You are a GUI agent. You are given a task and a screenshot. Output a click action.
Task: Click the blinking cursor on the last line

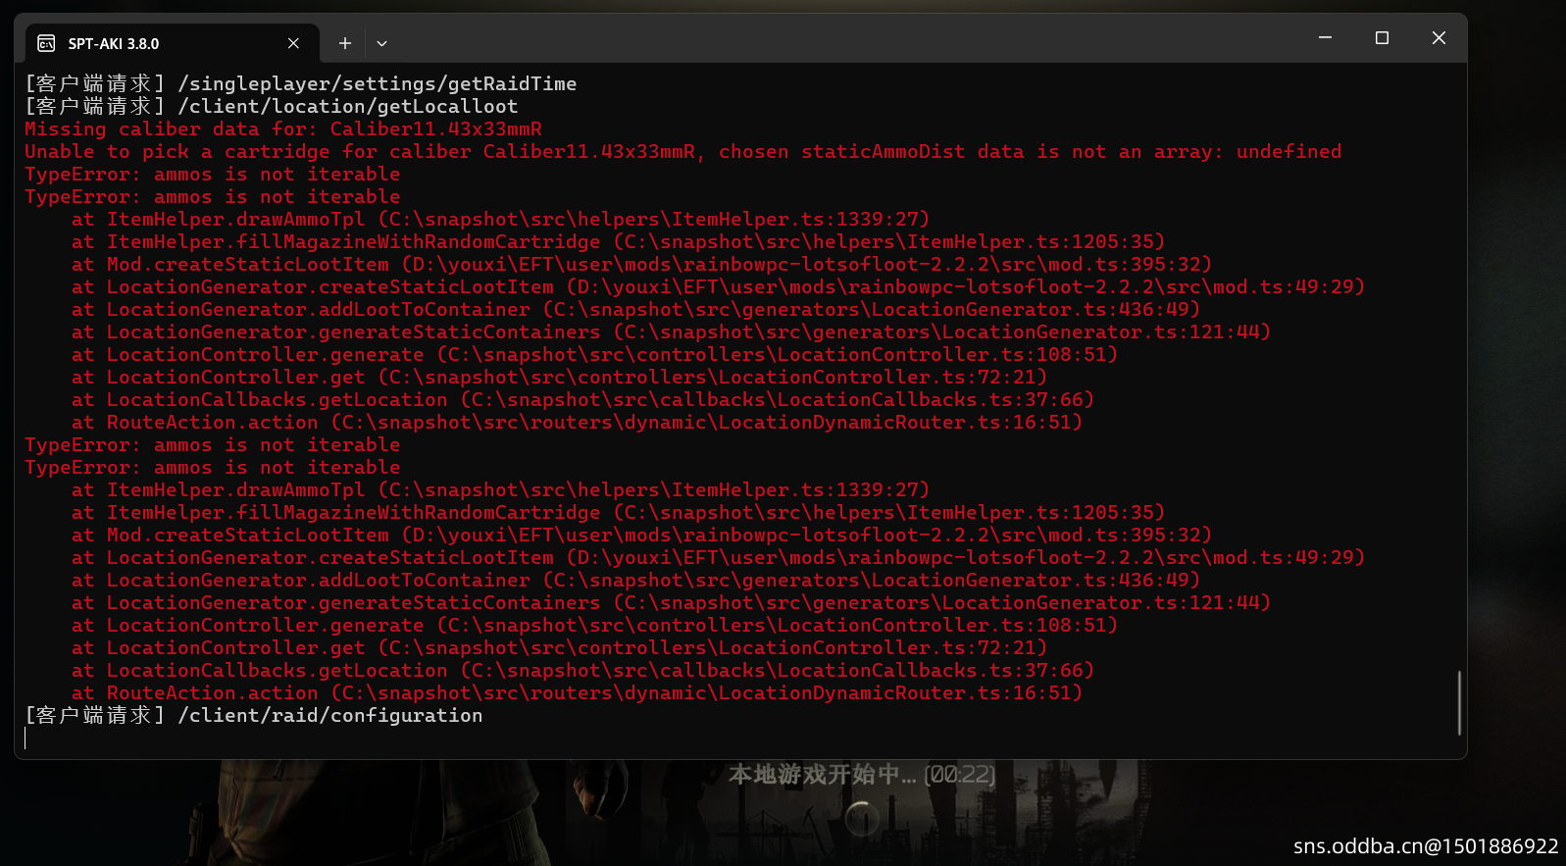point(26,739)
